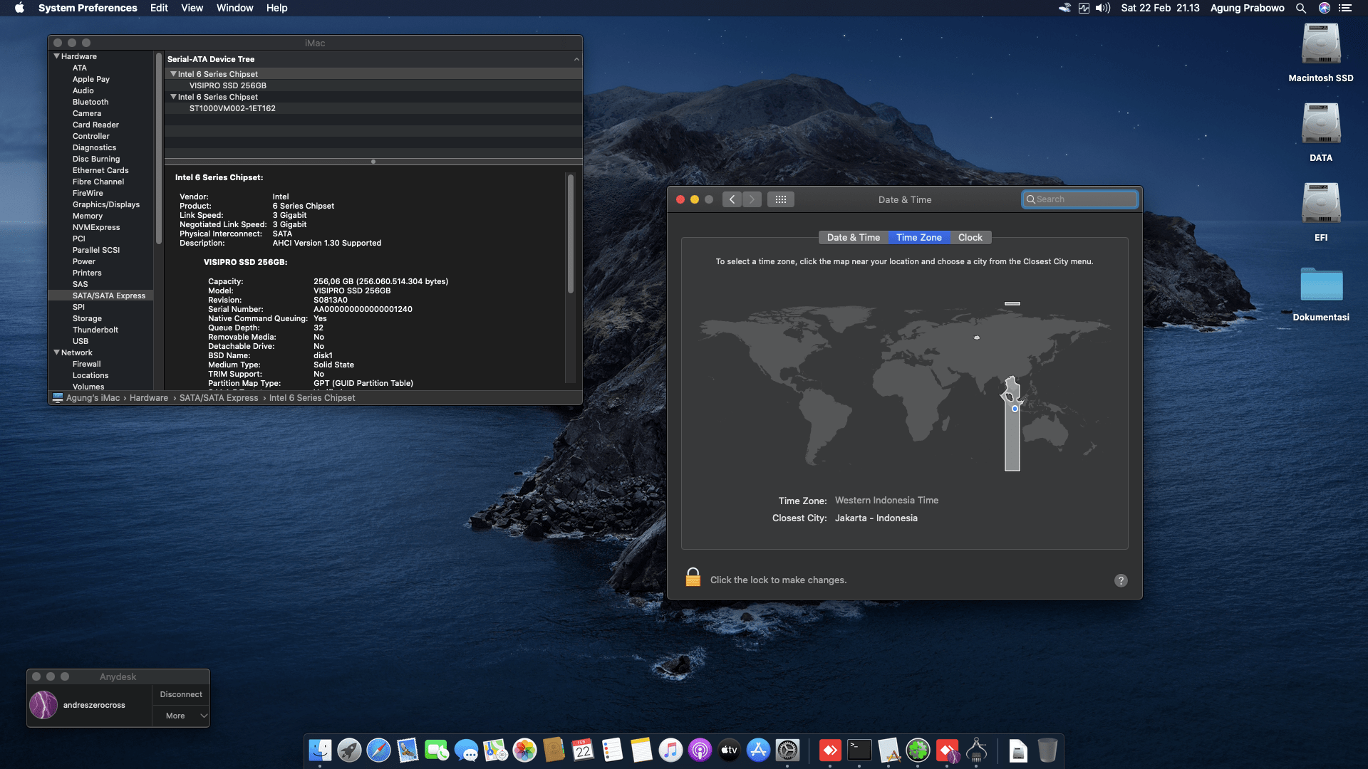Open App Store from the dock
1368x769 pixels.
[x=758, y=750]
